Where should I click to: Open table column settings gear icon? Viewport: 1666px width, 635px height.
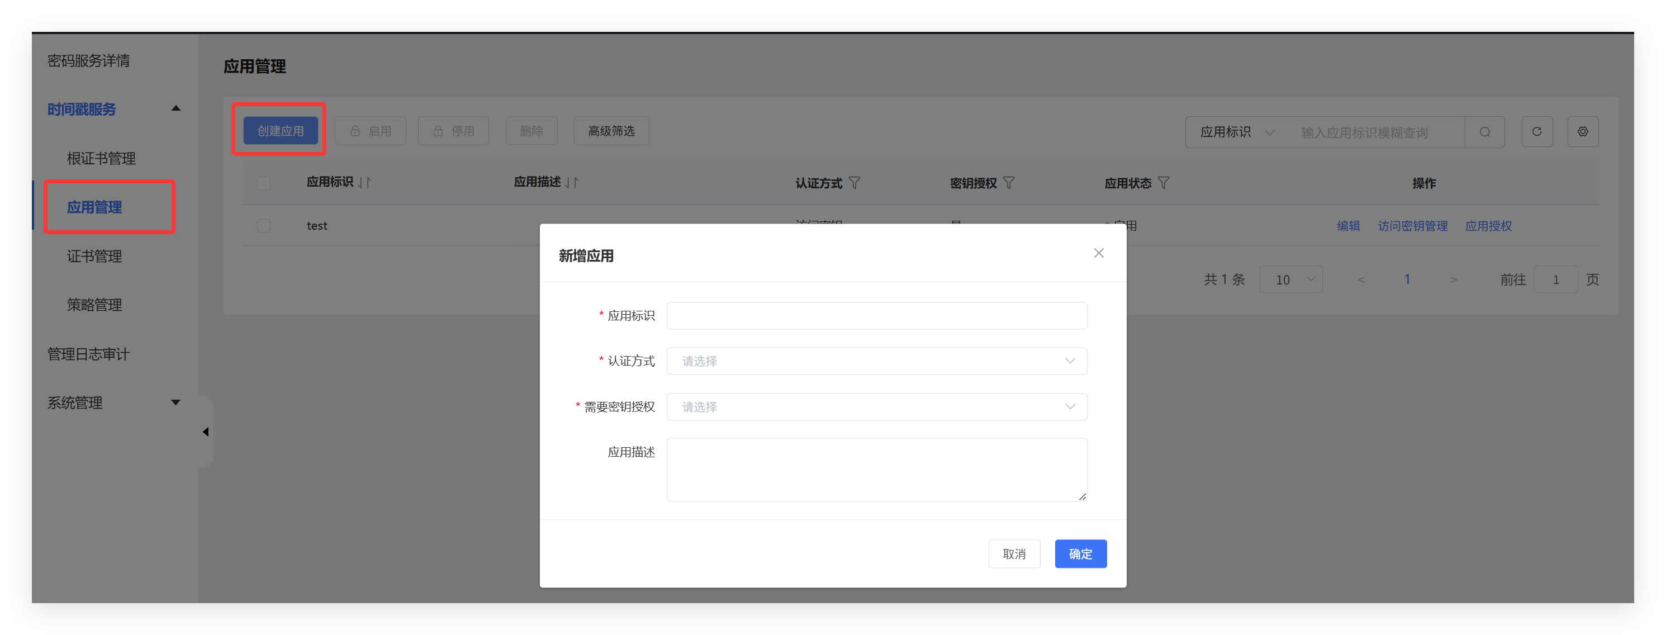pos(1583,132)
